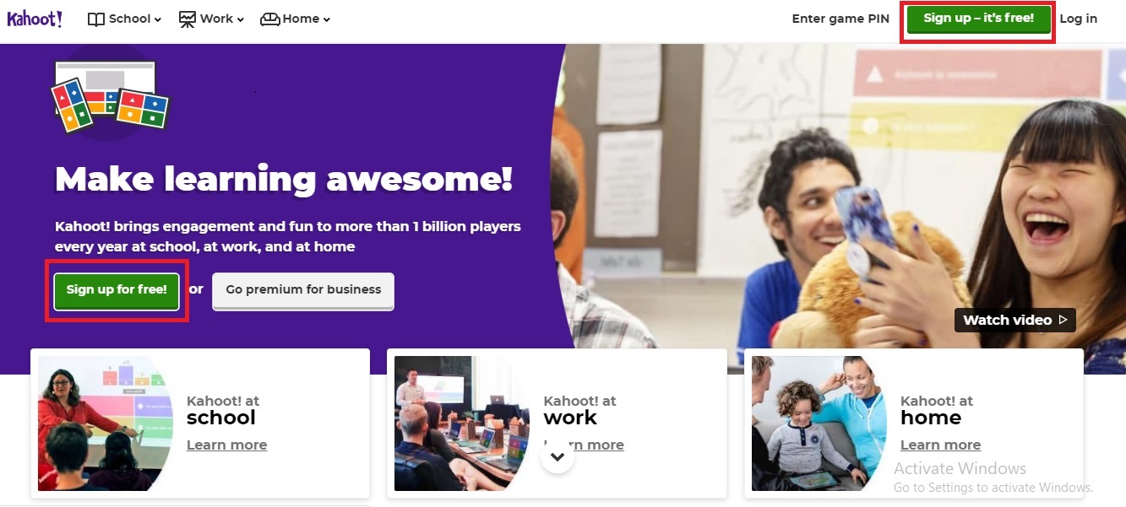Click the open book icon beside School
Screen dimensions: 1126x507
coord(96,19)
